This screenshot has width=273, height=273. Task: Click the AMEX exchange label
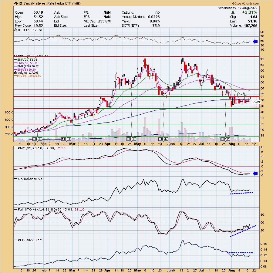(77, 3)
